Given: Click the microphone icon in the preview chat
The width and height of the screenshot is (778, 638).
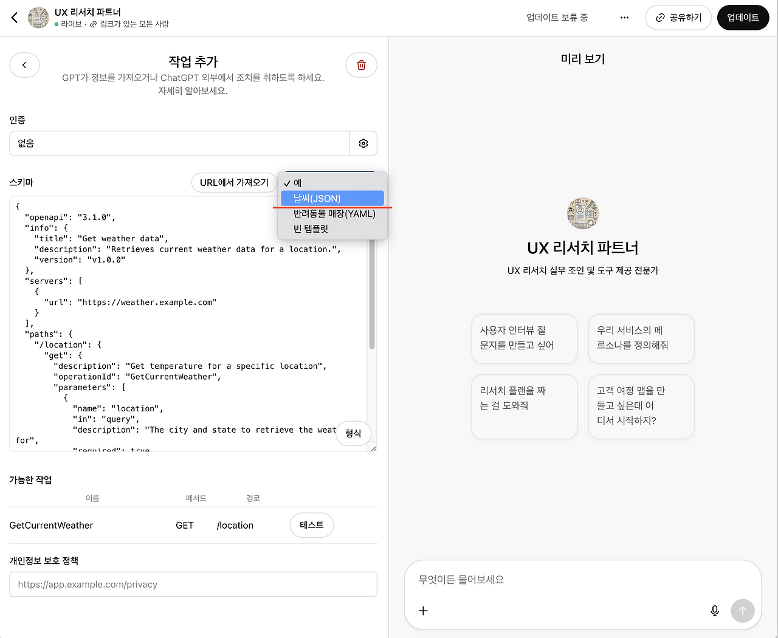Looking at the screenshot, I should pyautogui.click(x=715, y=611).
